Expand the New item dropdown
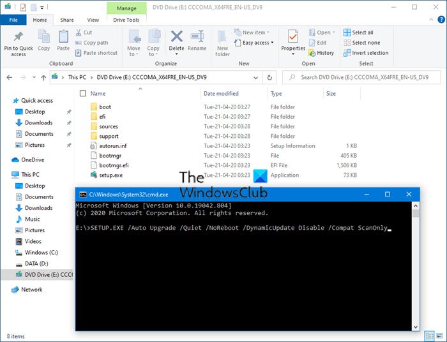The width and height of the screenshot is (447, 342). pyautogui.click(x=268, y=33)
